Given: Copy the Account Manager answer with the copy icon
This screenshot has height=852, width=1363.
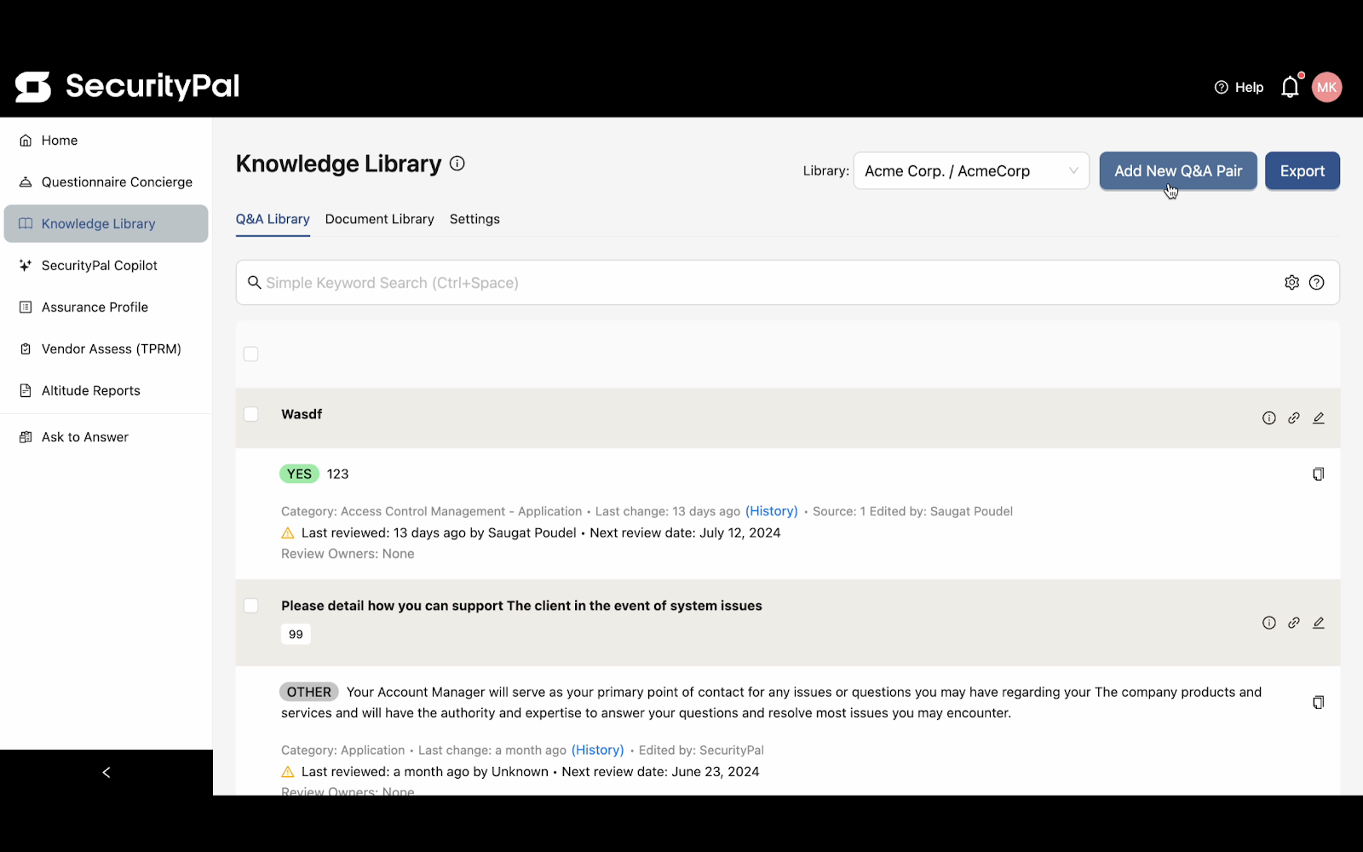Looking at the screenshot, I should [x=1318, y=703].
